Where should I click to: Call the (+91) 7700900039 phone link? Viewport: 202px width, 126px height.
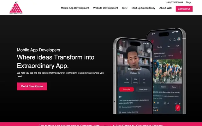[x=174, y=2]
